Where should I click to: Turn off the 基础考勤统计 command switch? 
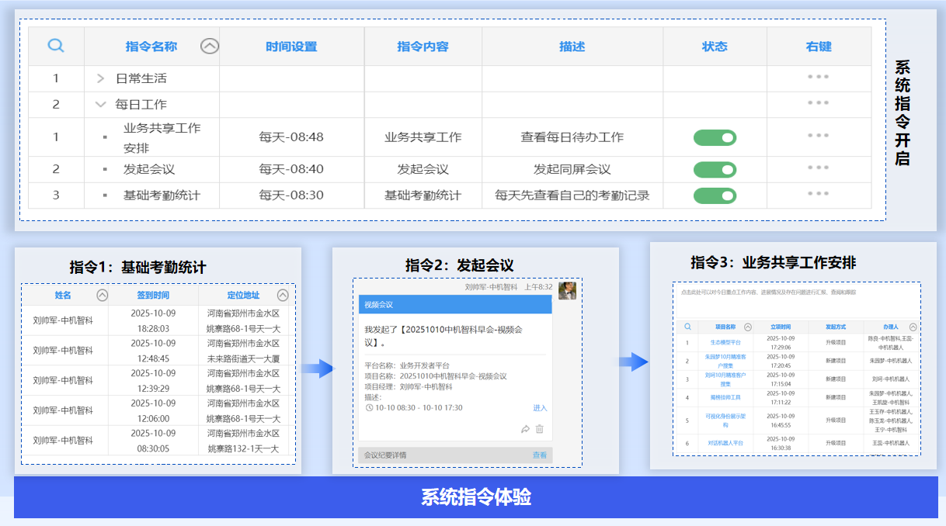coord(715,196)
